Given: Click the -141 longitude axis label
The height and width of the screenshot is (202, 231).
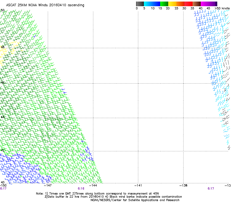Looking at the screenshot, I should click(138, 186).
